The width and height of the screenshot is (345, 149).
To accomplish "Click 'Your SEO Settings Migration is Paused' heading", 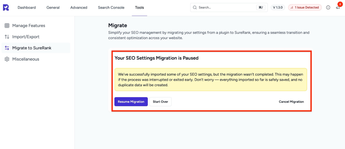I will coord(156,58).
